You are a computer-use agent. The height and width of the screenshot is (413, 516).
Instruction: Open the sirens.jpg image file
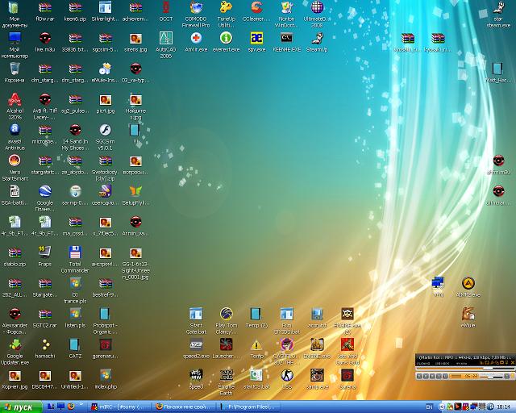tap(135, 38)
